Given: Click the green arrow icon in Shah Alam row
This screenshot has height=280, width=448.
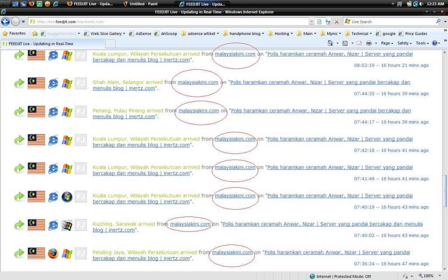Looking at the screenshot, I should point(19,84).
